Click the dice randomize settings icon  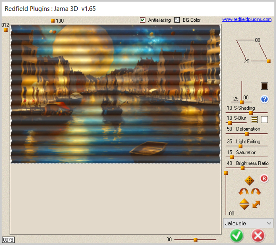[x=249, y=180]
